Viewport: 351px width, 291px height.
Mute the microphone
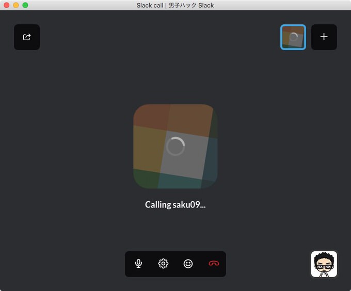click(x=138, y=264)
